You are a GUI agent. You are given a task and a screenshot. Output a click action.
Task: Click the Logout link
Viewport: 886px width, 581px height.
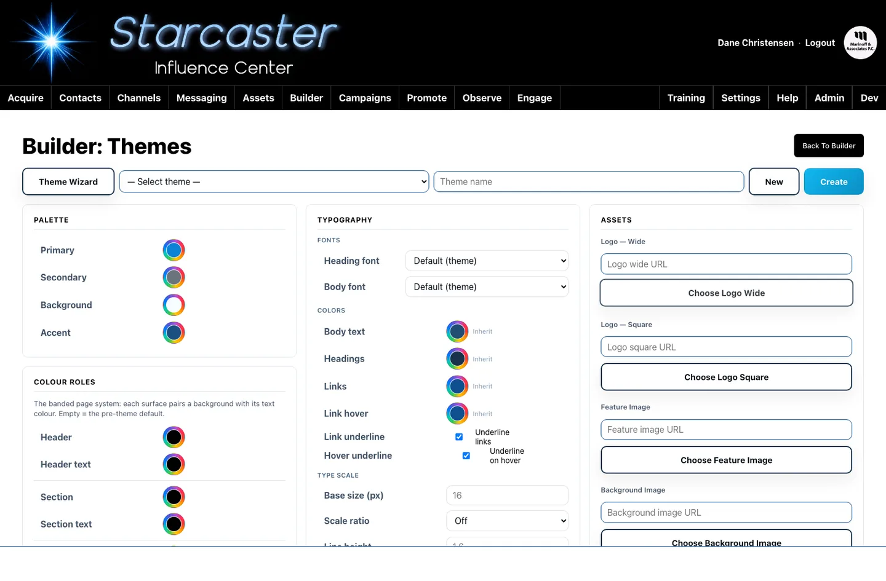[x=820, y=42]
